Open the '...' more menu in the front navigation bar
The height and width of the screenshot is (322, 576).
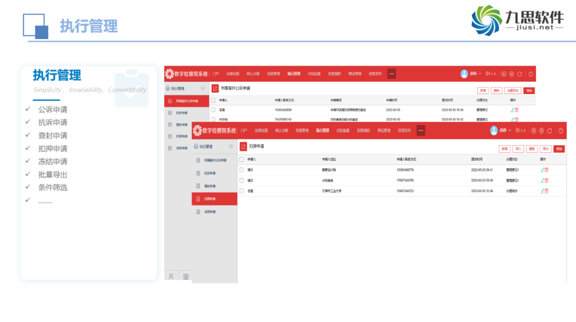[421, 130]
